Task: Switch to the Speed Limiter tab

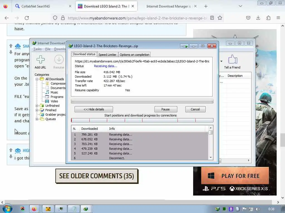Action: [107, 55]
